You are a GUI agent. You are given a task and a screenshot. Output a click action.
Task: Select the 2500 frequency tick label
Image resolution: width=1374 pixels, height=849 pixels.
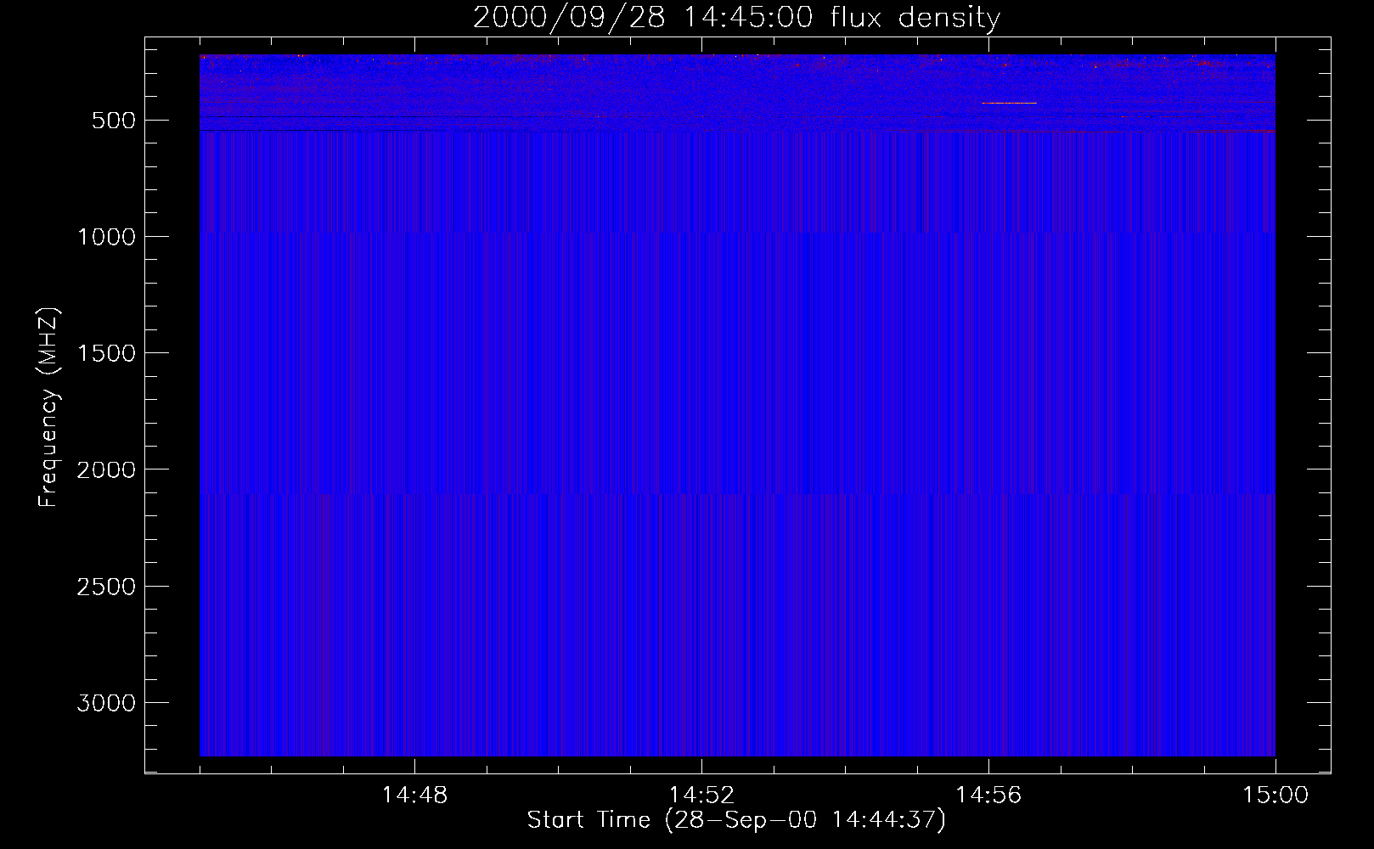[x=106, y=587]
